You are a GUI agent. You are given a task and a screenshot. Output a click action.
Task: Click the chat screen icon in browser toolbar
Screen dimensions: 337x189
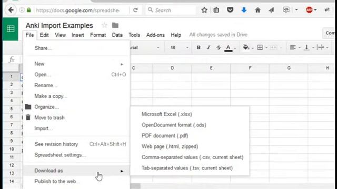tap(286, 10)
